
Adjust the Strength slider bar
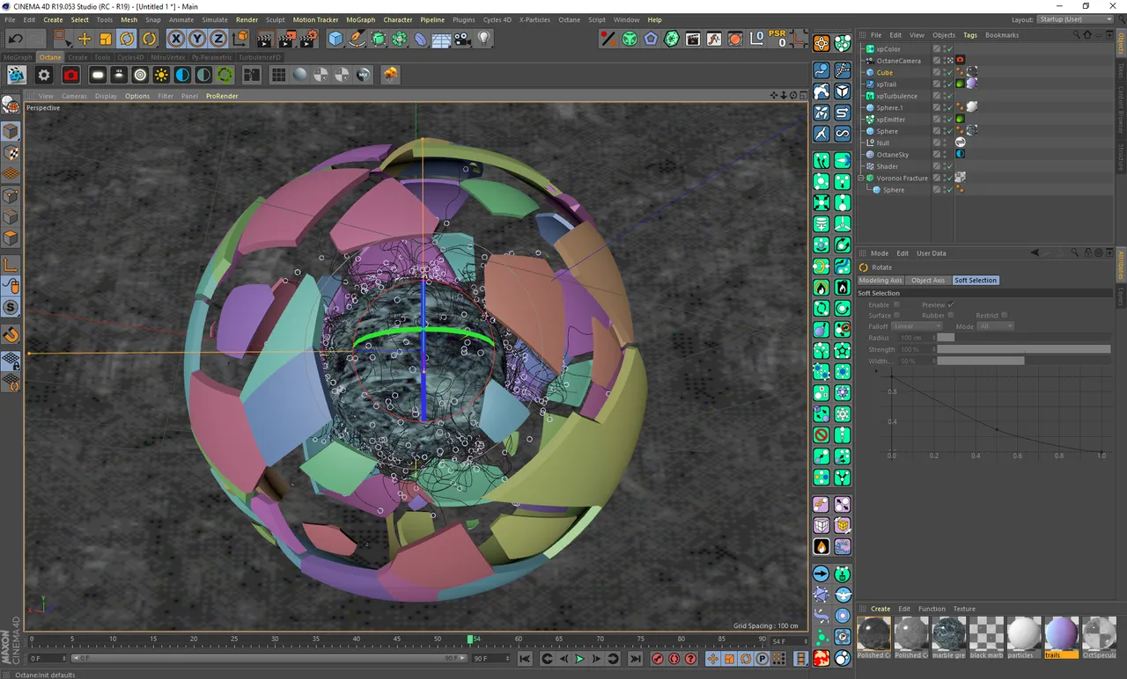pos(1023,349)
